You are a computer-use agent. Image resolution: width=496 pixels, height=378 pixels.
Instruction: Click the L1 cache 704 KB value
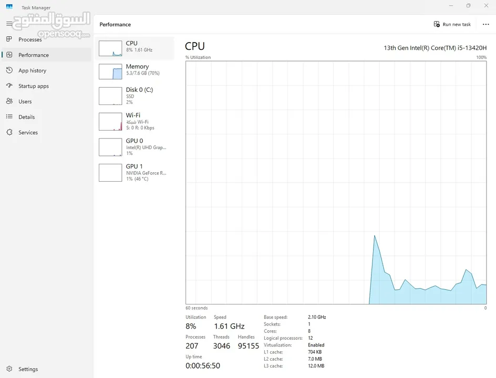click(x=315, y=352)
